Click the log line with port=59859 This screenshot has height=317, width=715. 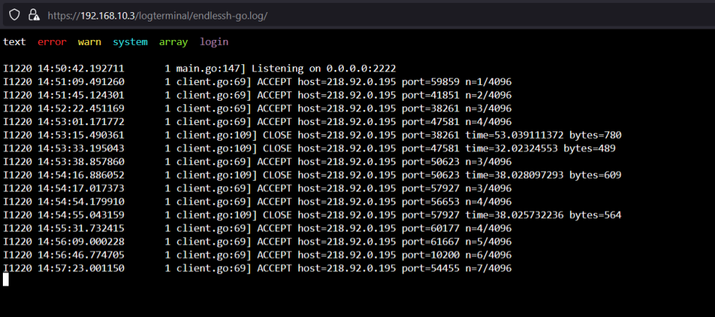(x=257, y=82)
